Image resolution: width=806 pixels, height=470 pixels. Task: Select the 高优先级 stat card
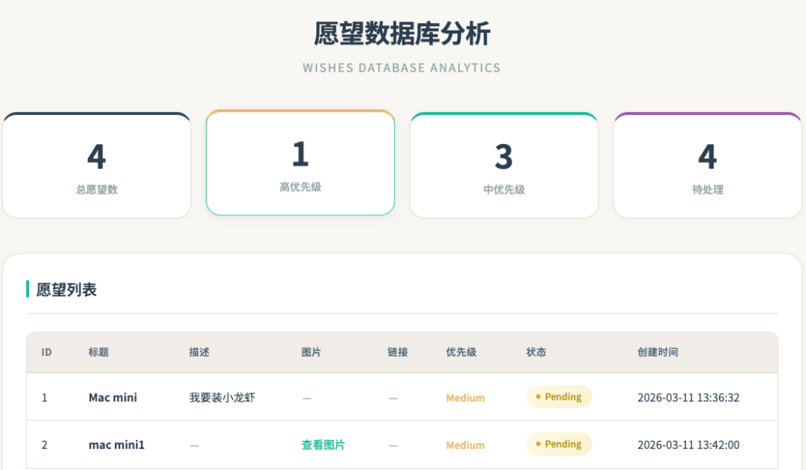pyautogui.click(x=300, y=163)
